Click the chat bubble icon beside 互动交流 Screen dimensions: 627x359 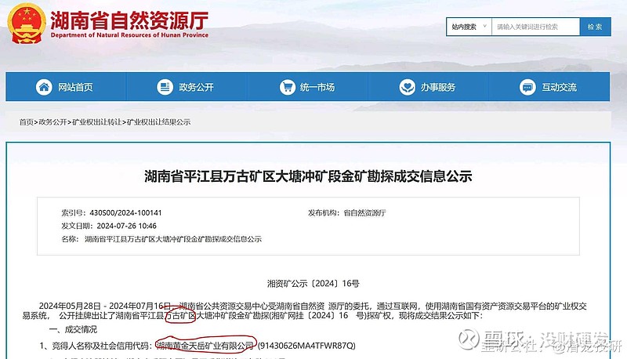coord(527,87)
